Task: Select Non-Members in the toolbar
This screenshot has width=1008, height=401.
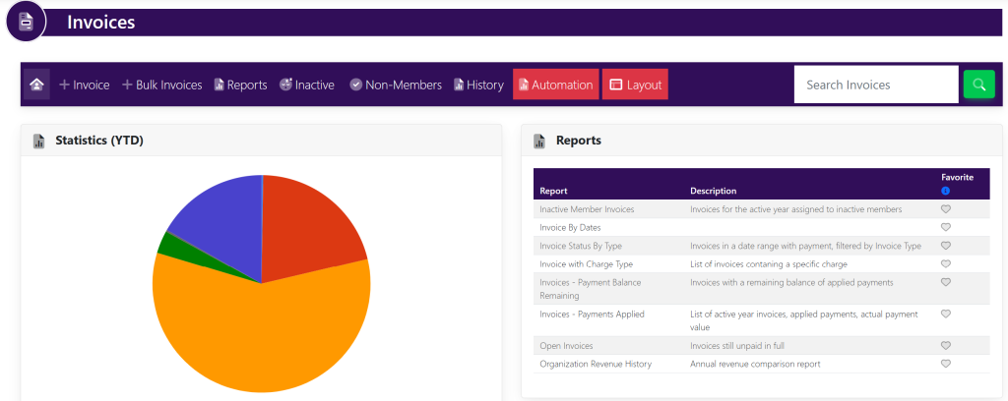Action: 395,85
